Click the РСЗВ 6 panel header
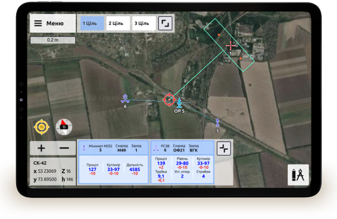This screenshot has height=219, width=337. coord(182,148)
